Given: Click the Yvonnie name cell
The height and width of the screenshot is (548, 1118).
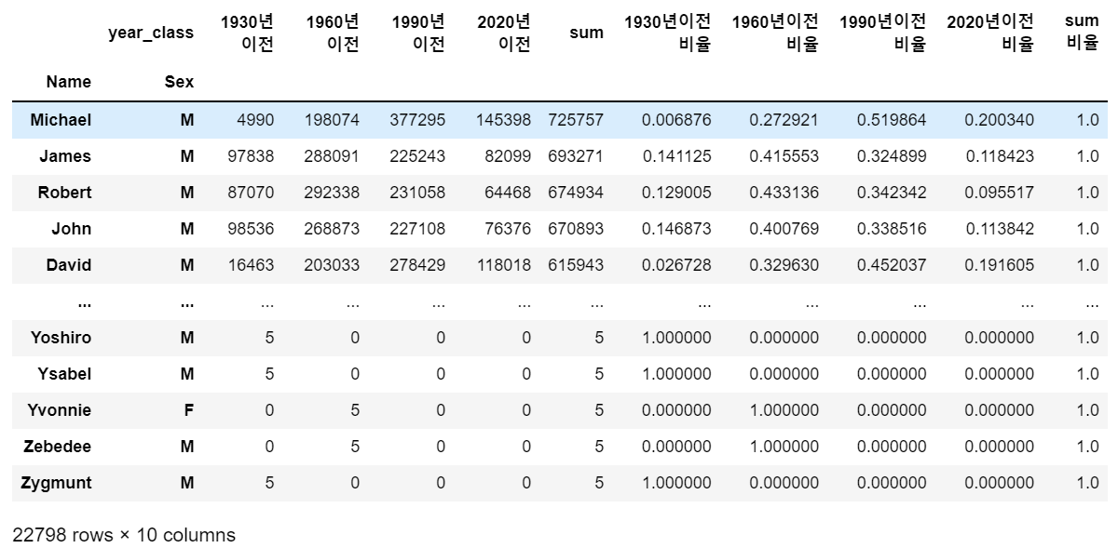Looking at the screenshot, I should 61,410.
